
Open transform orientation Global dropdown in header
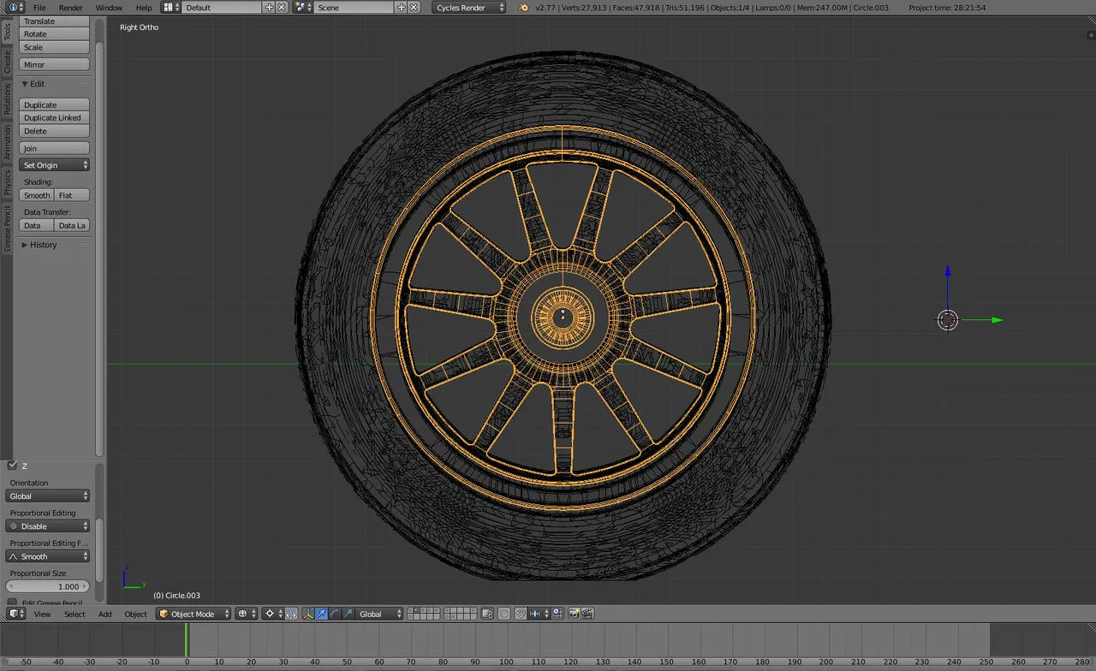pyautogui.click(x=378, y=614)
